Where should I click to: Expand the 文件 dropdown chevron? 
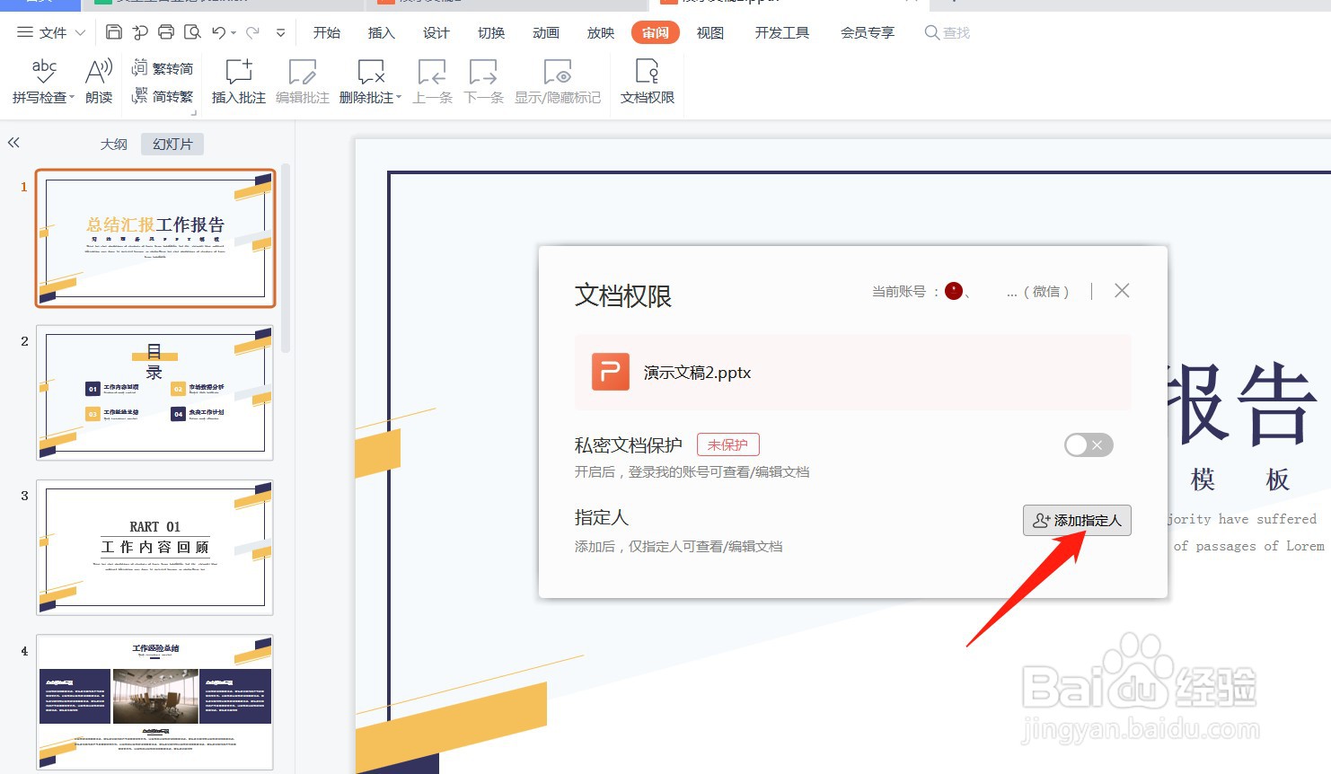coord(80,32)
